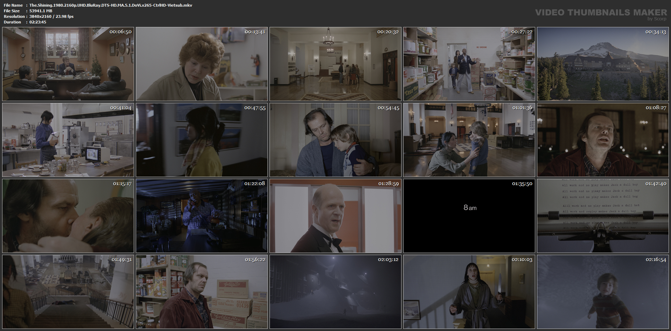The width and height of the screenshot is (671, 331).
Task: Pick the thumbnail timestamped 02:10:03
Action: [x=469, y=292]
